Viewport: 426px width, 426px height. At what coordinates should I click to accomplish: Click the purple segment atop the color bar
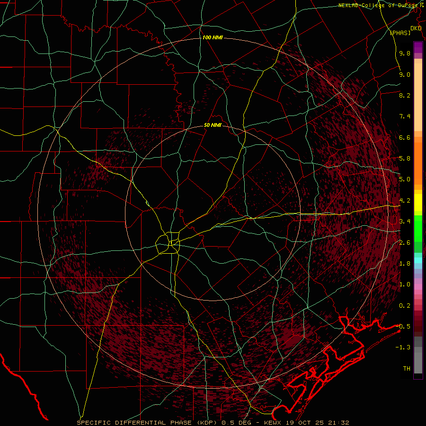click(418, 47)
